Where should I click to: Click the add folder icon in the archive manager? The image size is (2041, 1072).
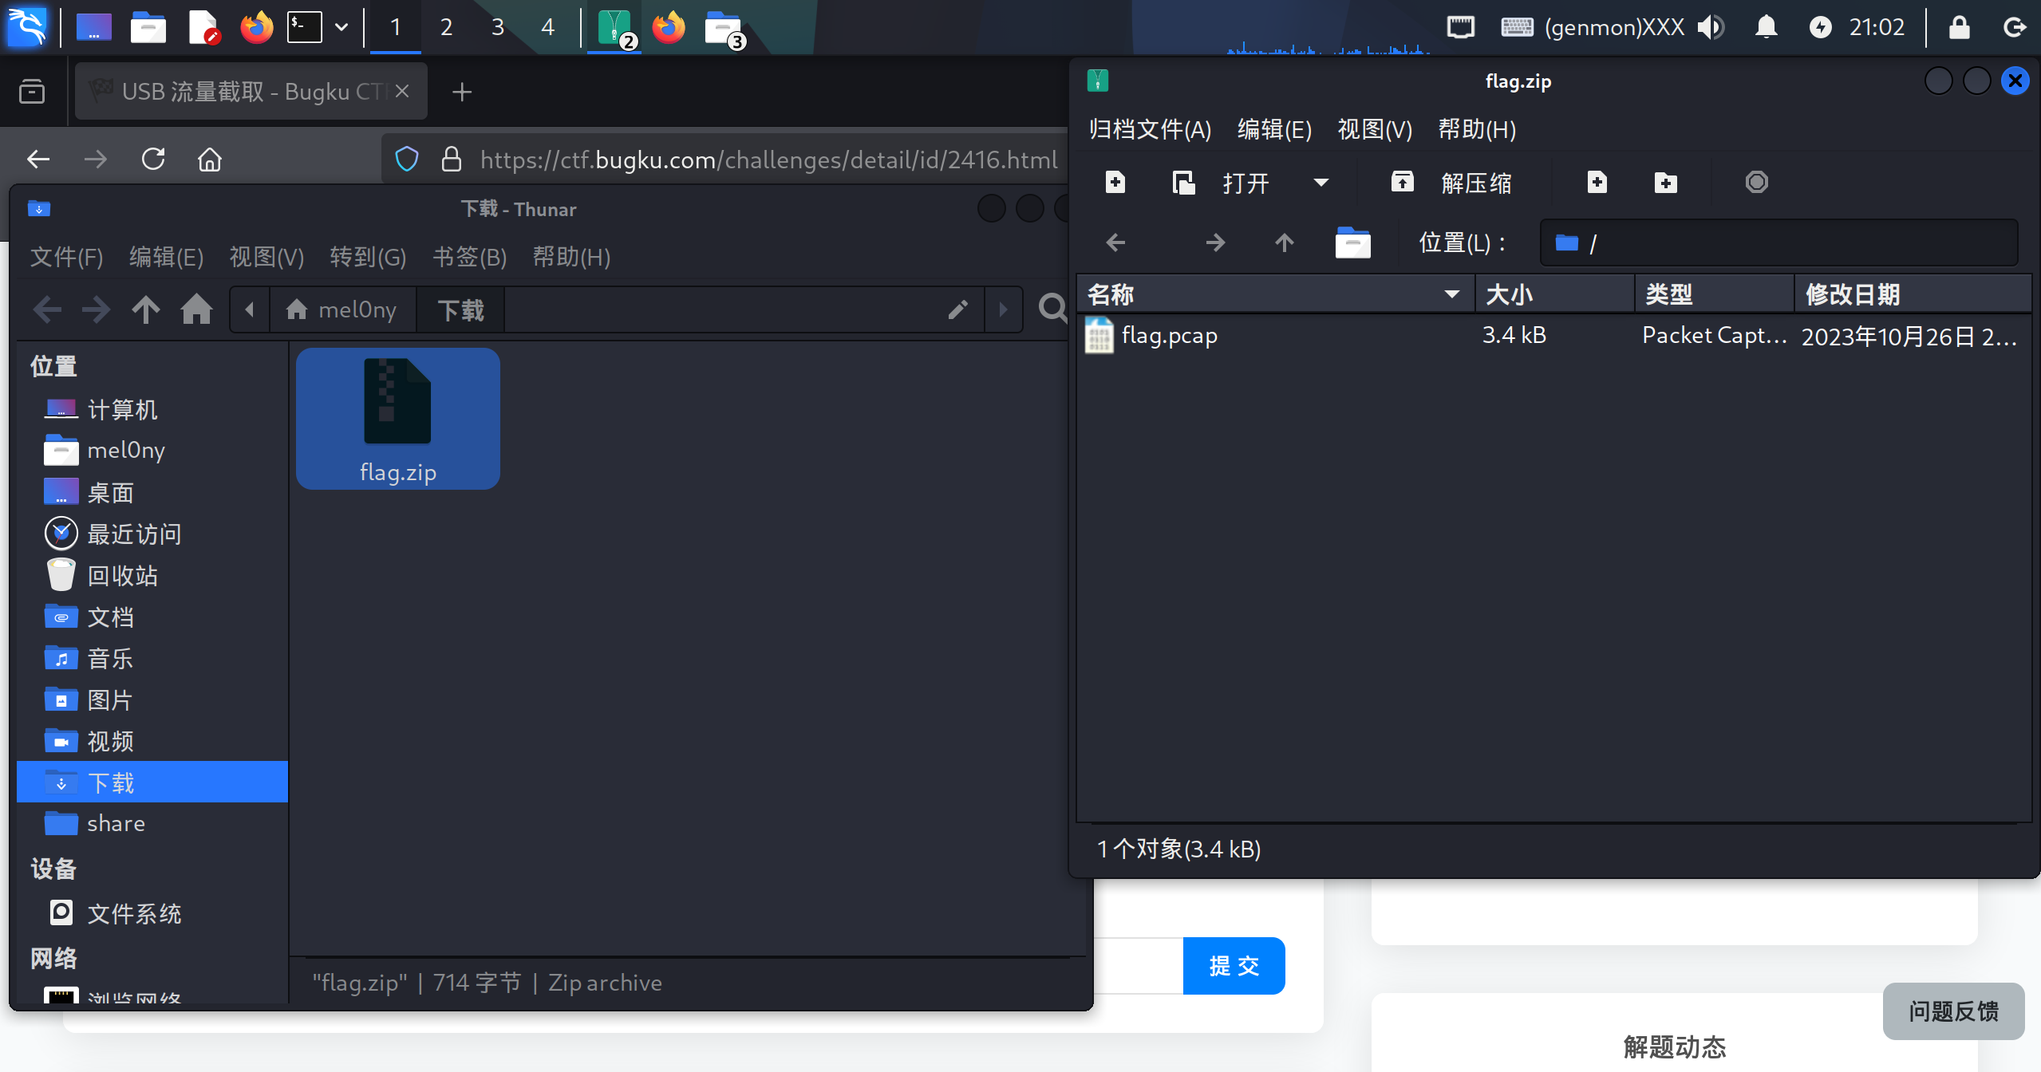pos(1666,183)
